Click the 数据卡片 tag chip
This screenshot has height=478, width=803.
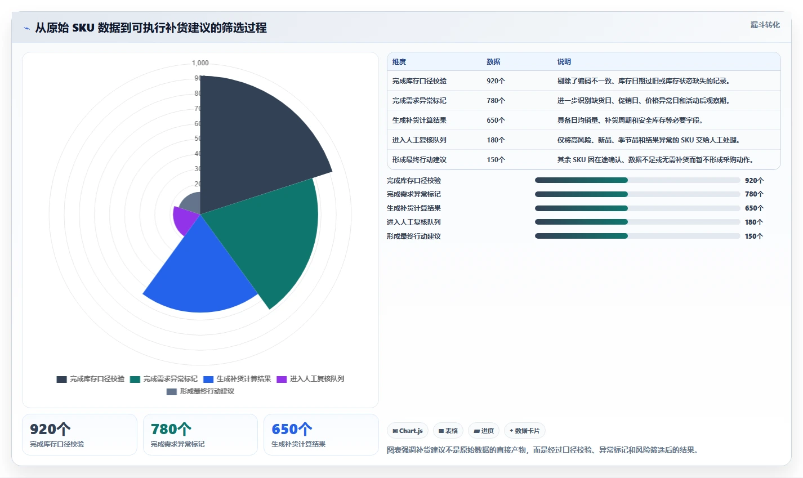525,431
